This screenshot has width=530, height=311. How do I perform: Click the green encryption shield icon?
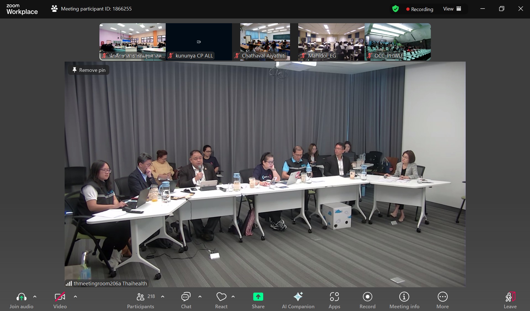coord(395,9)
